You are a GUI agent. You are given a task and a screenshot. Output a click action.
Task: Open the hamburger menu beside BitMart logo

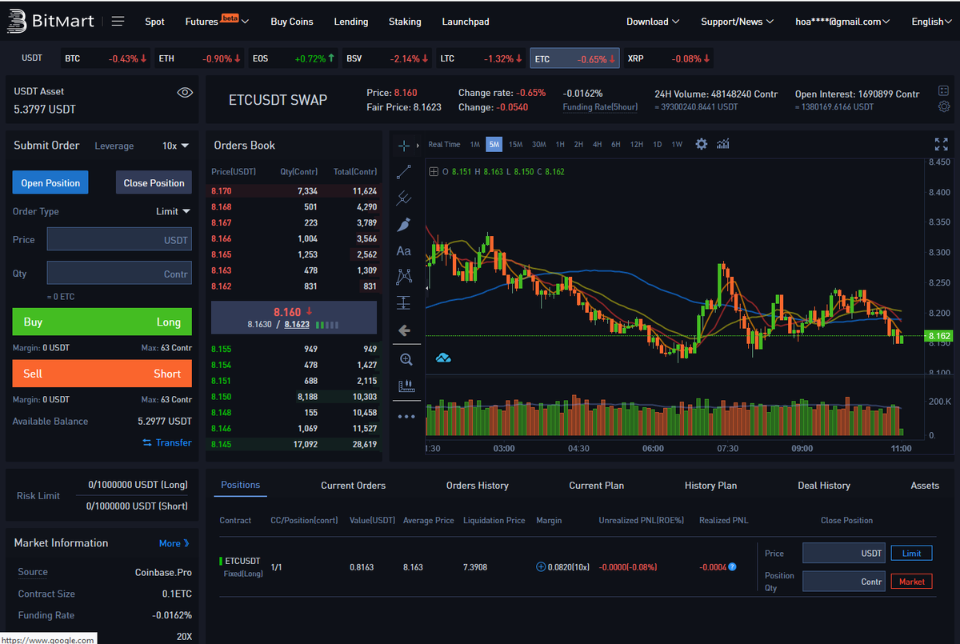tap(118, 21)
